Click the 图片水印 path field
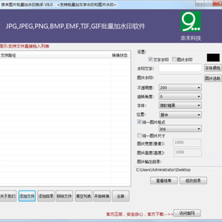This screenshot has width=222, height=222. coord(180,78)
